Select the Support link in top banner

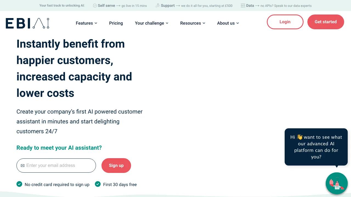coord(168,5)
